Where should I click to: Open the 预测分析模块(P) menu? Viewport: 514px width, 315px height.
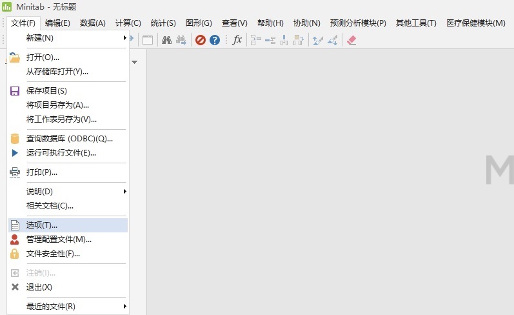[x=358, y=23]
